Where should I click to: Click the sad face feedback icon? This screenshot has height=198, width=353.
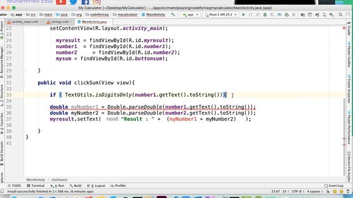pos(341,191)
